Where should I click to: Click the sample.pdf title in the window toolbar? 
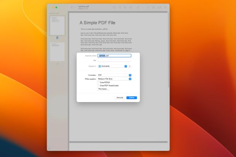click(84, 7)
